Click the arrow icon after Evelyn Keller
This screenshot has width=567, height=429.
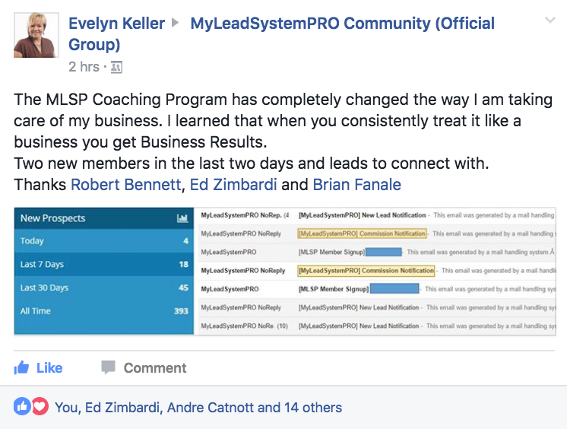176,23
